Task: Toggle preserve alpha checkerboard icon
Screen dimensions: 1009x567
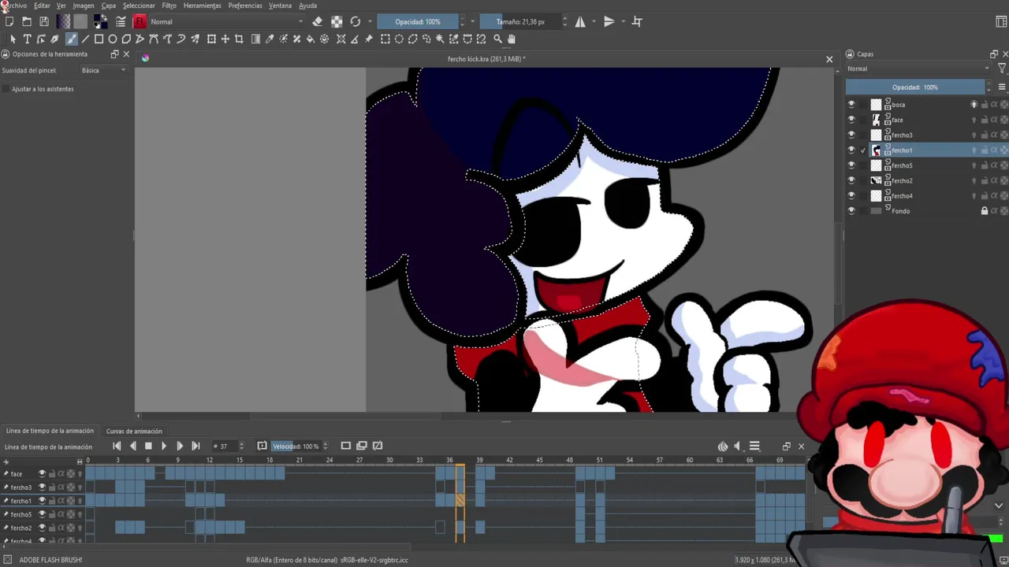Action: pyautogui.click(x=337, y=21)
